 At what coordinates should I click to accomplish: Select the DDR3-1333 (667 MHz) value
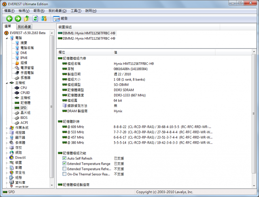129,95
